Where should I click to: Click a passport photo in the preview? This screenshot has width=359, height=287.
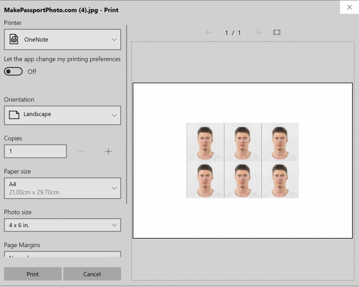[205, 142]
